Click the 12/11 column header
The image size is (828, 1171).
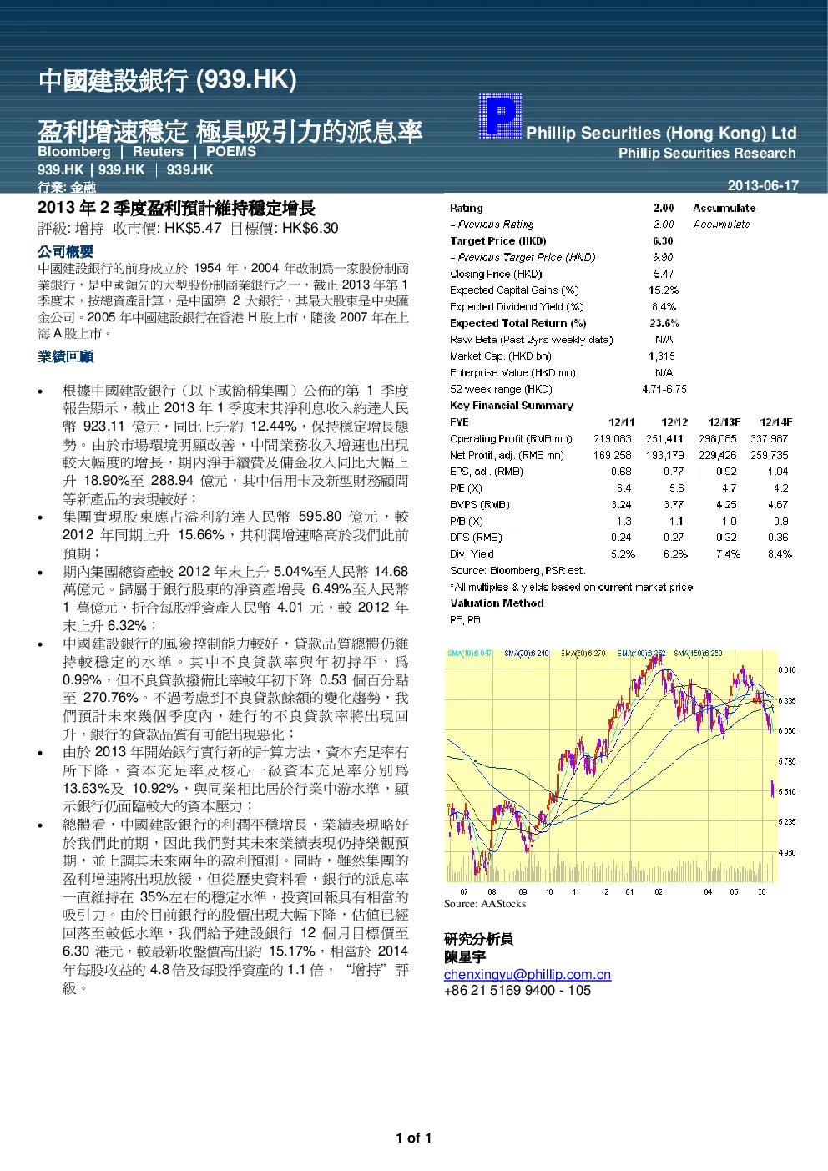coord(621,422)
